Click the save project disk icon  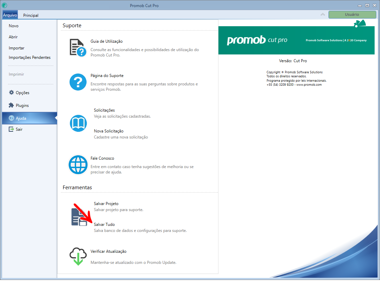tap(79, 217)
